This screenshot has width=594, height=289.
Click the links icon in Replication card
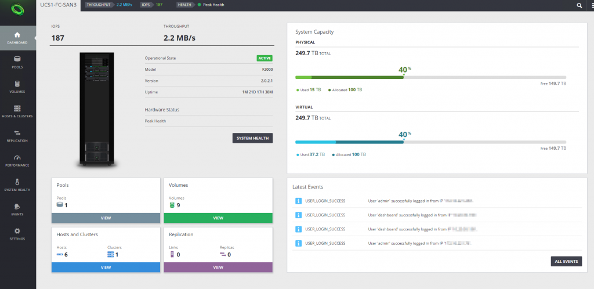click(172, 254)
